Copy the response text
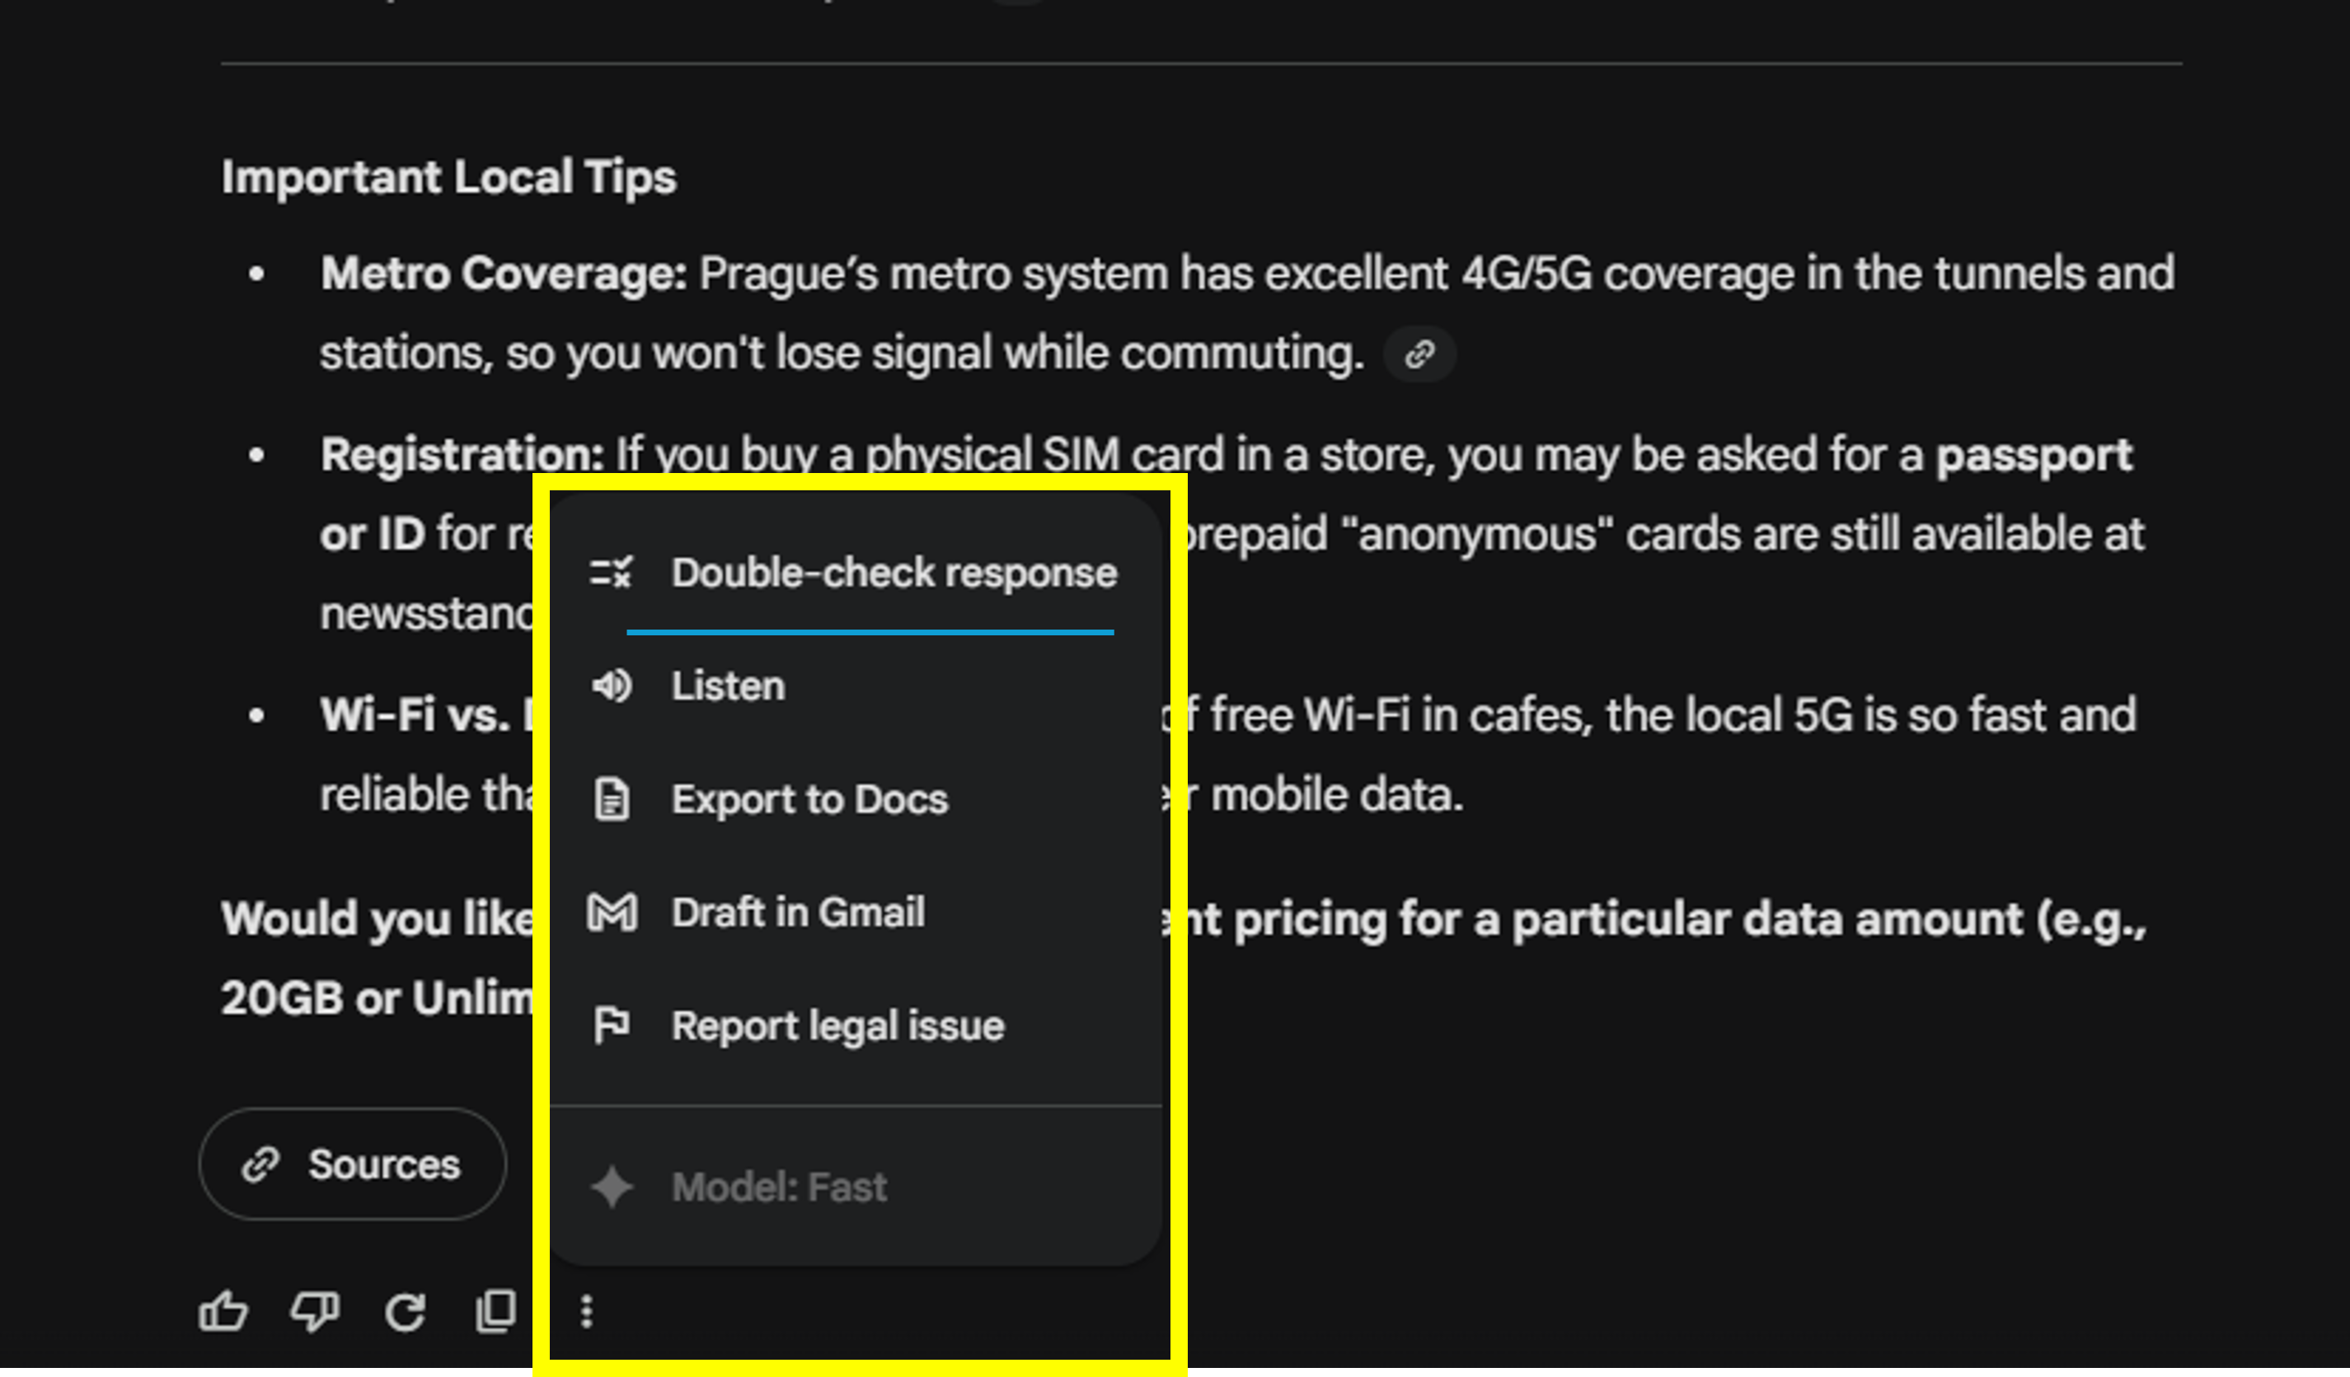 coord(495,1311)
